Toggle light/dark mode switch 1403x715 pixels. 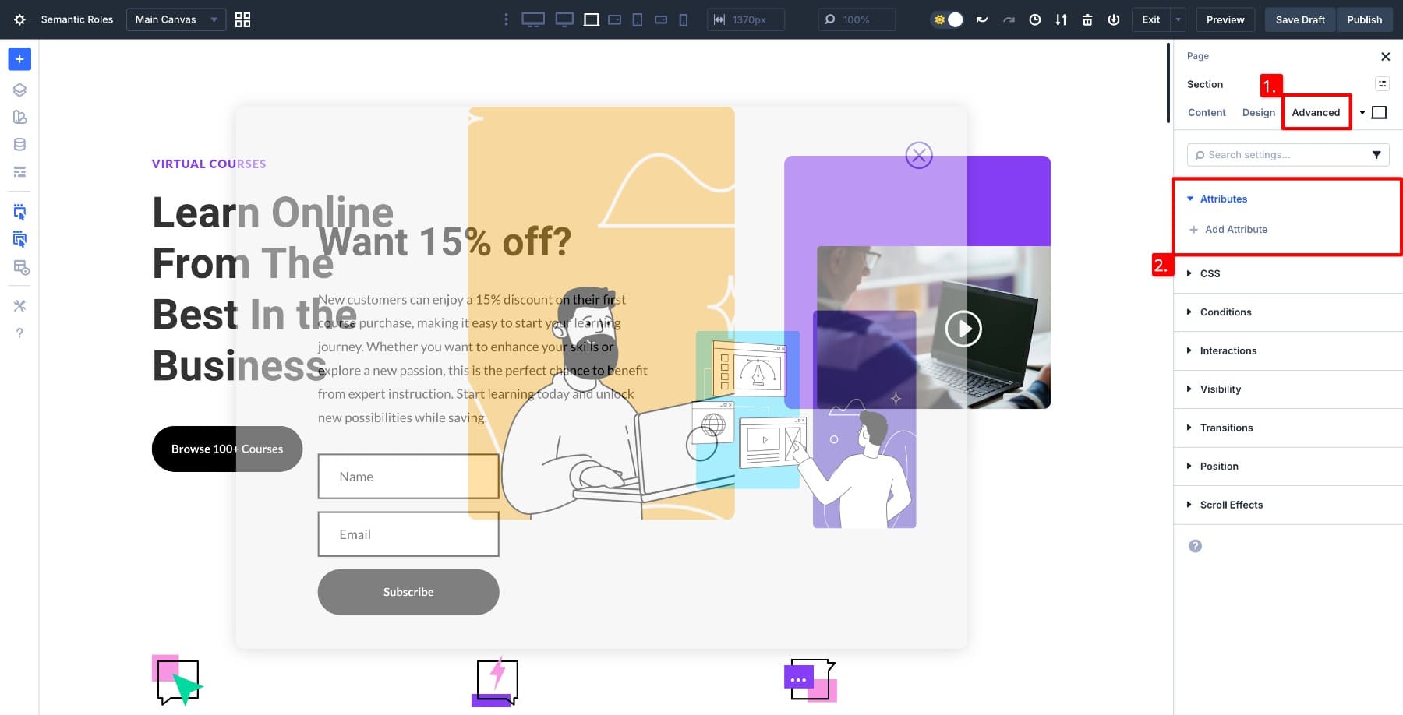tap(948, 19)
